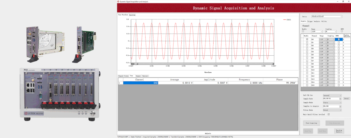Screen dimensions: 351x138
Task: Click the Acquired Samples status bar entry
Action: coord(155,137)
